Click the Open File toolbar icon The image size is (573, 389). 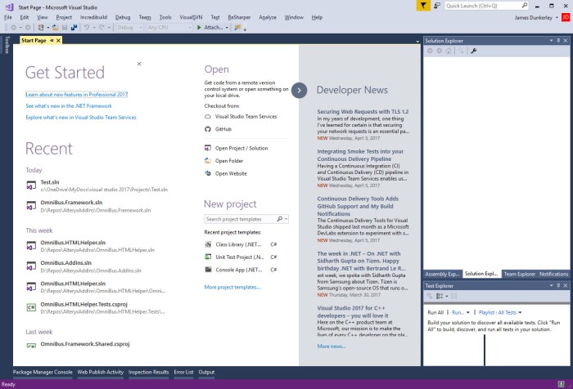click(56, 27)
